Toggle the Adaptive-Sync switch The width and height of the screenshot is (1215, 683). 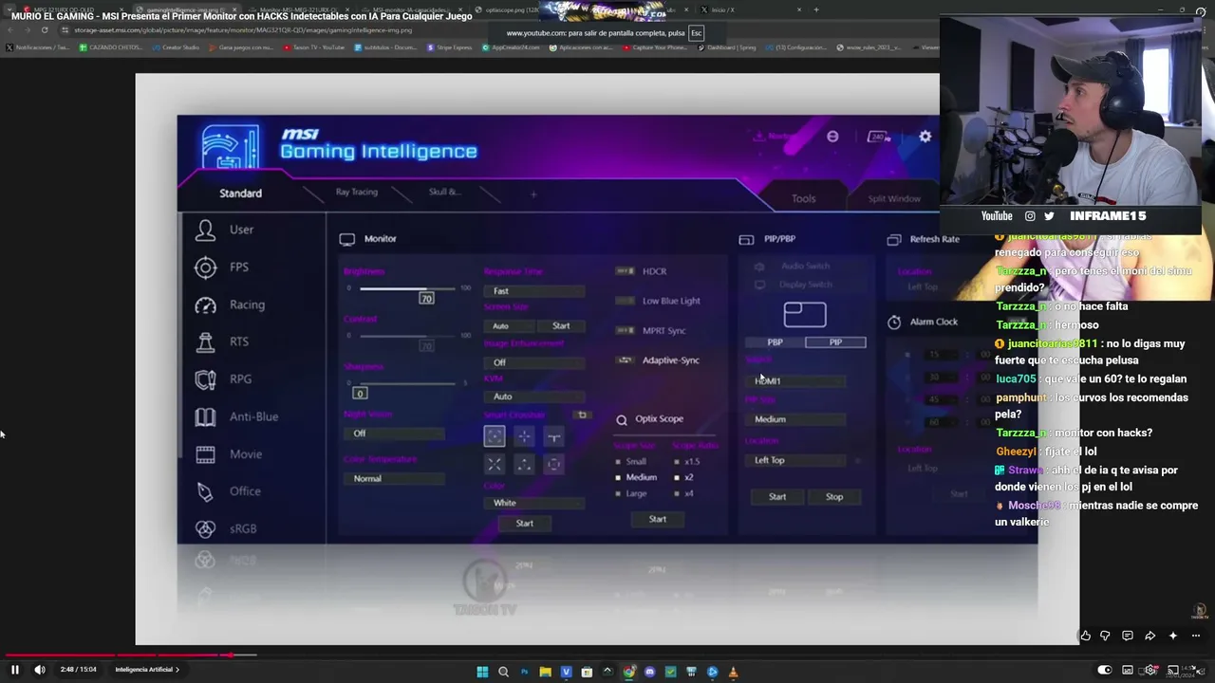625,360
